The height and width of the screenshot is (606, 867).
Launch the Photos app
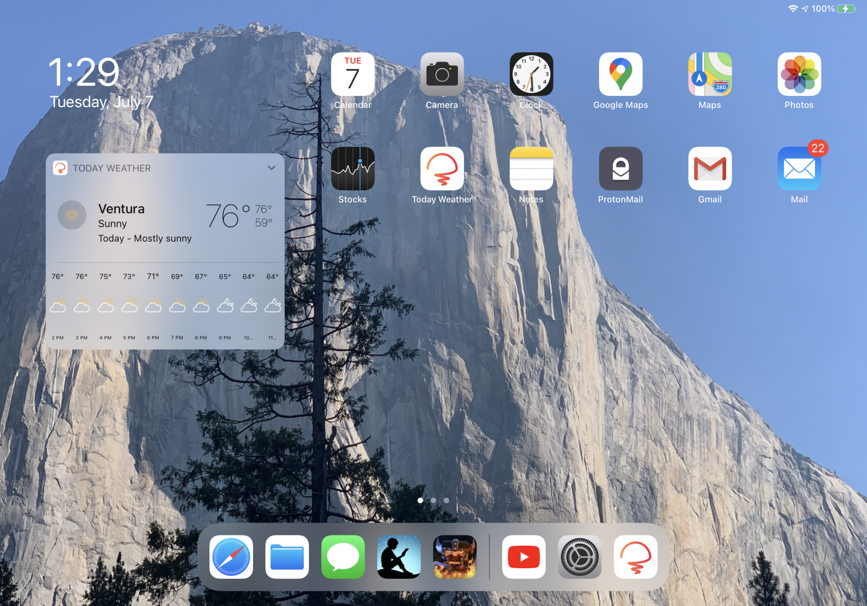click(799, 74)
